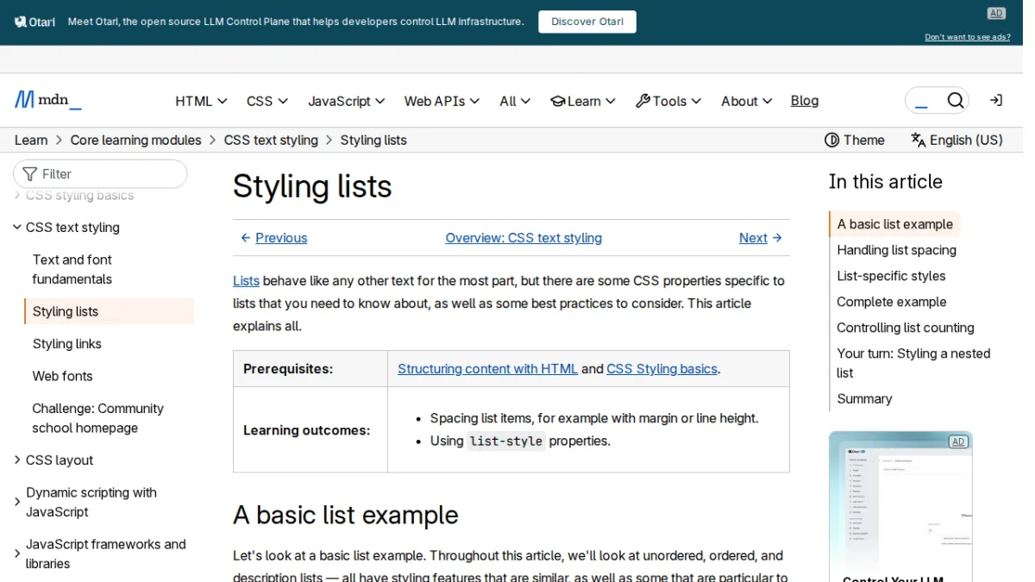Image resolution: width=1035 pixels, height=582 pixels.
Task: Open the About menu
Action: pyautogui.click(x=746, y=101)
